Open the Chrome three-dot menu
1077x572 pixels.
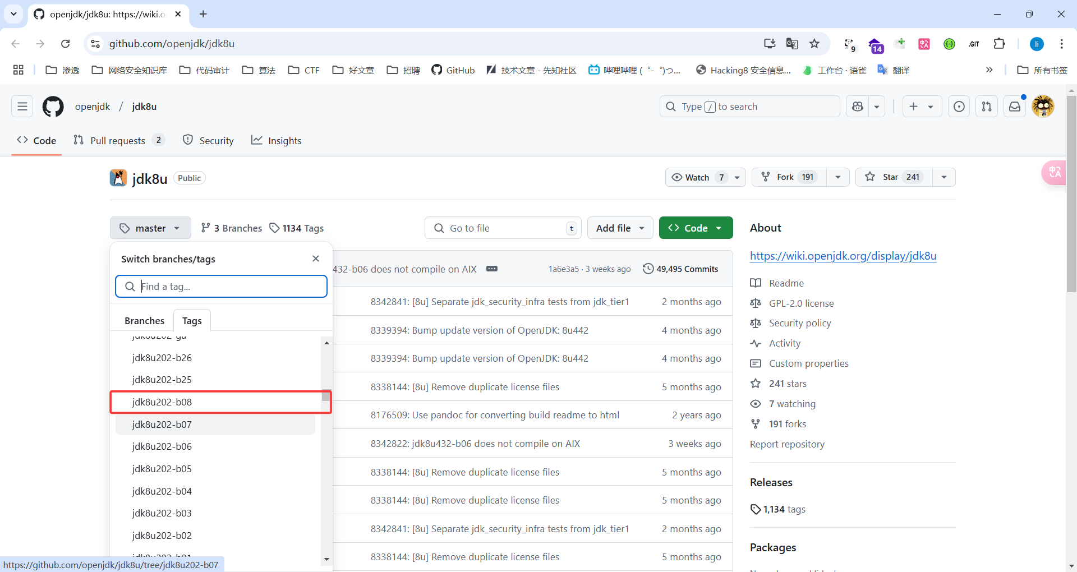click(1062, 44)
